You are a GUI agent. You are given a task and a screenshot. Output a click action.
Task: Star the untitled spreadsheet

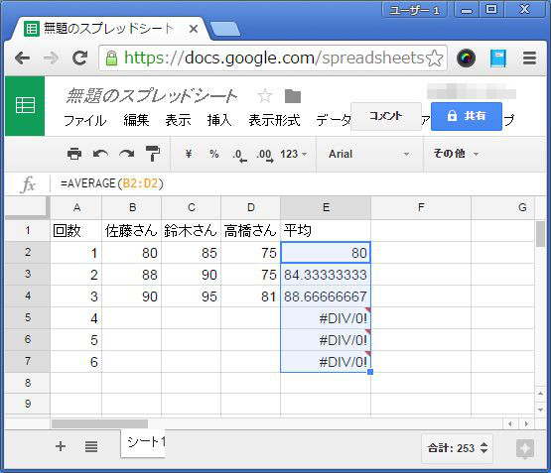(x=265, y=96)
